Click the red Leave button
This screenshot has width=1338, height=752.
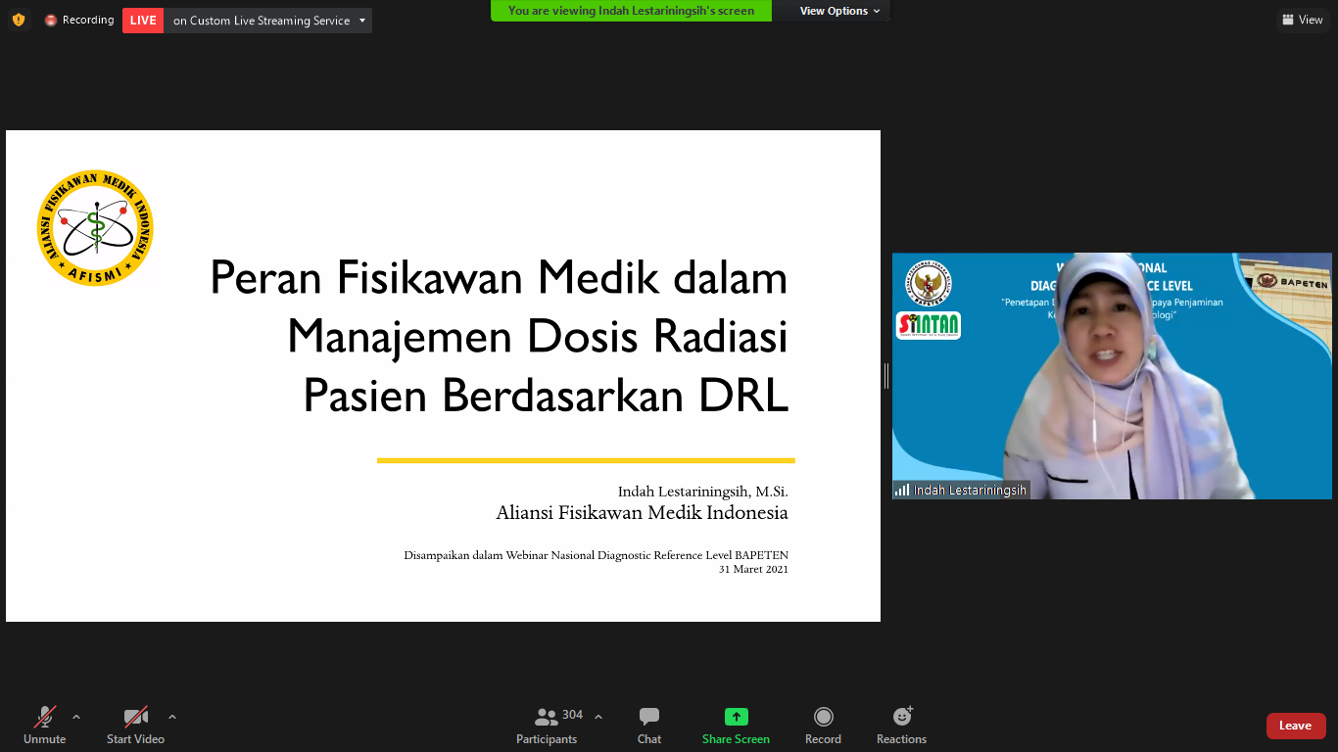[x=1295, y=726]
